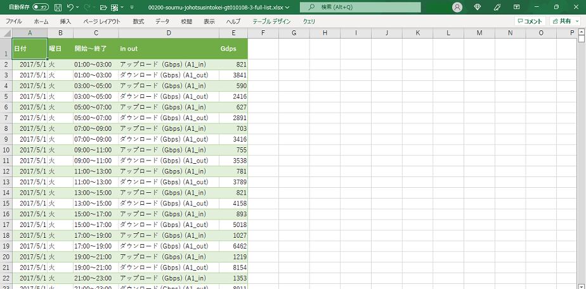Image resolution: width=586 pixels, height=289 pixels.
Task: Click the table format icon in quick access toolbar
Action: click(x=115, y=7)
